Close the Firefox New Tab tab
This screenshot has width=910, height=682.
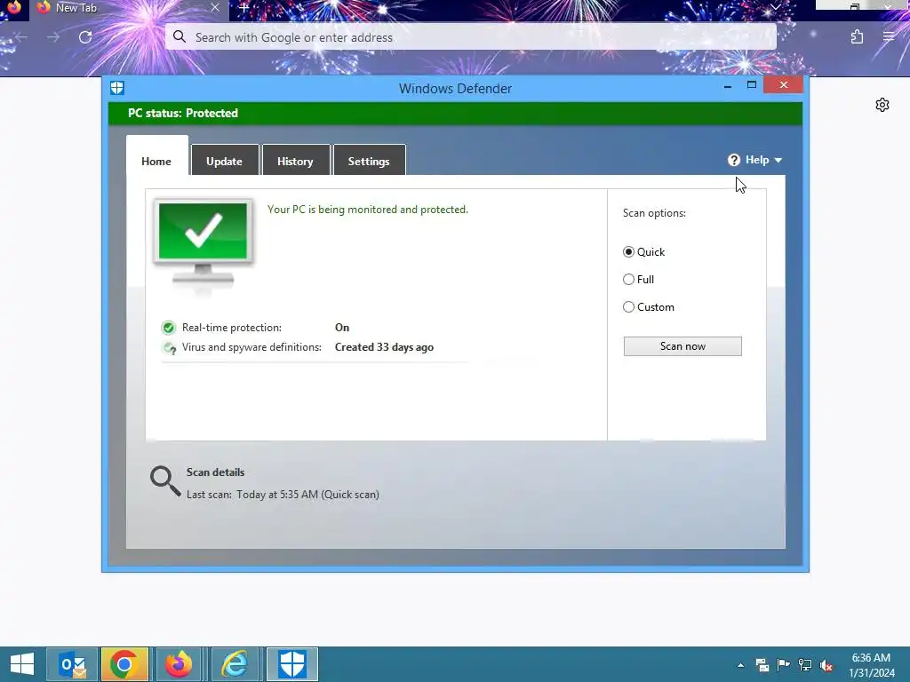(x=215, y=7)
